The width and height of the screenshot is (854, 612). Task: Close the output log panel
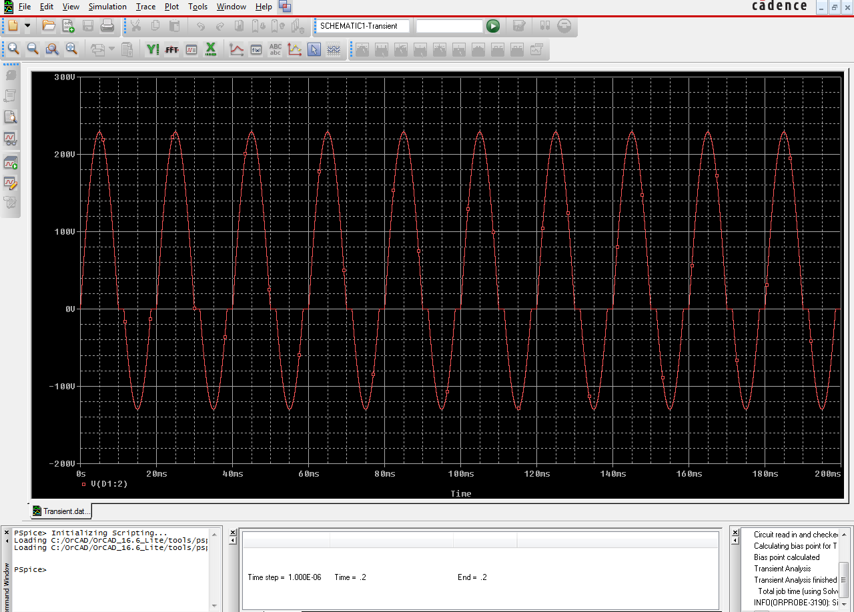tap(735, 533)
